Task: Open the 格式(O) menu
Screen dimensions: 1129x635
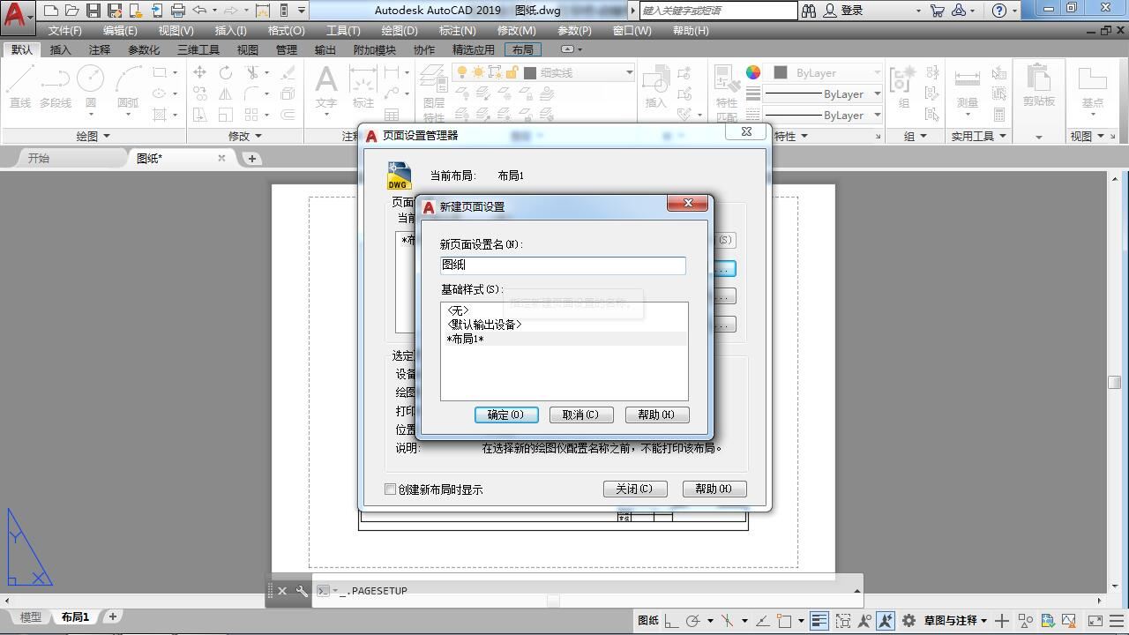Action: (x=286, y=30)
